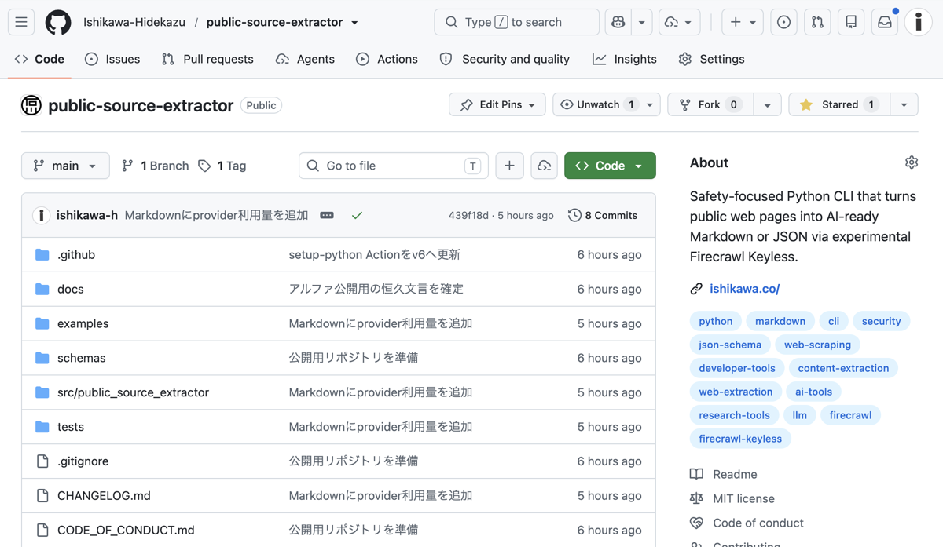Open the user profile avatar menu

(918, 22)
